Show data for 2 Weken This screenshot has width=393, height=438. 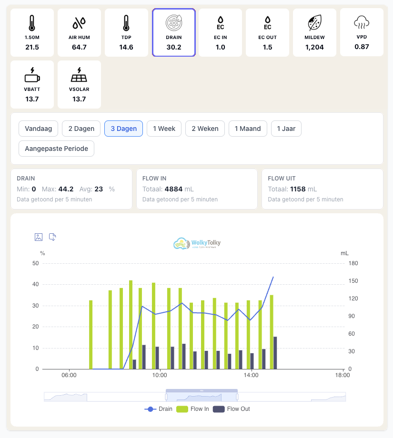(205, 129)
